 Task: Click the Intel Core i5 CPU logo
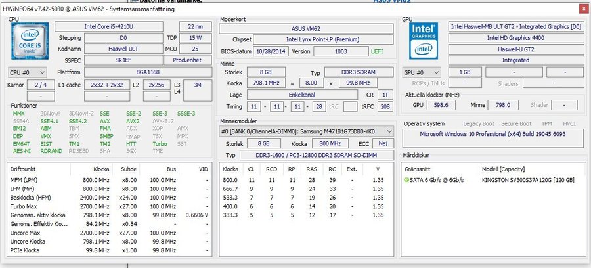[x=29, y=43]
